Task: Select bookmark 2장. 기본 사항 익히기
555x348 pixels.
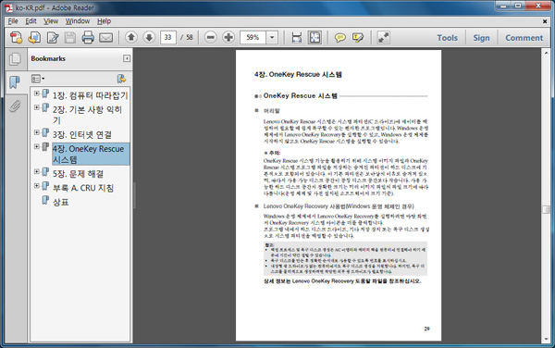Action: [88, 115]
